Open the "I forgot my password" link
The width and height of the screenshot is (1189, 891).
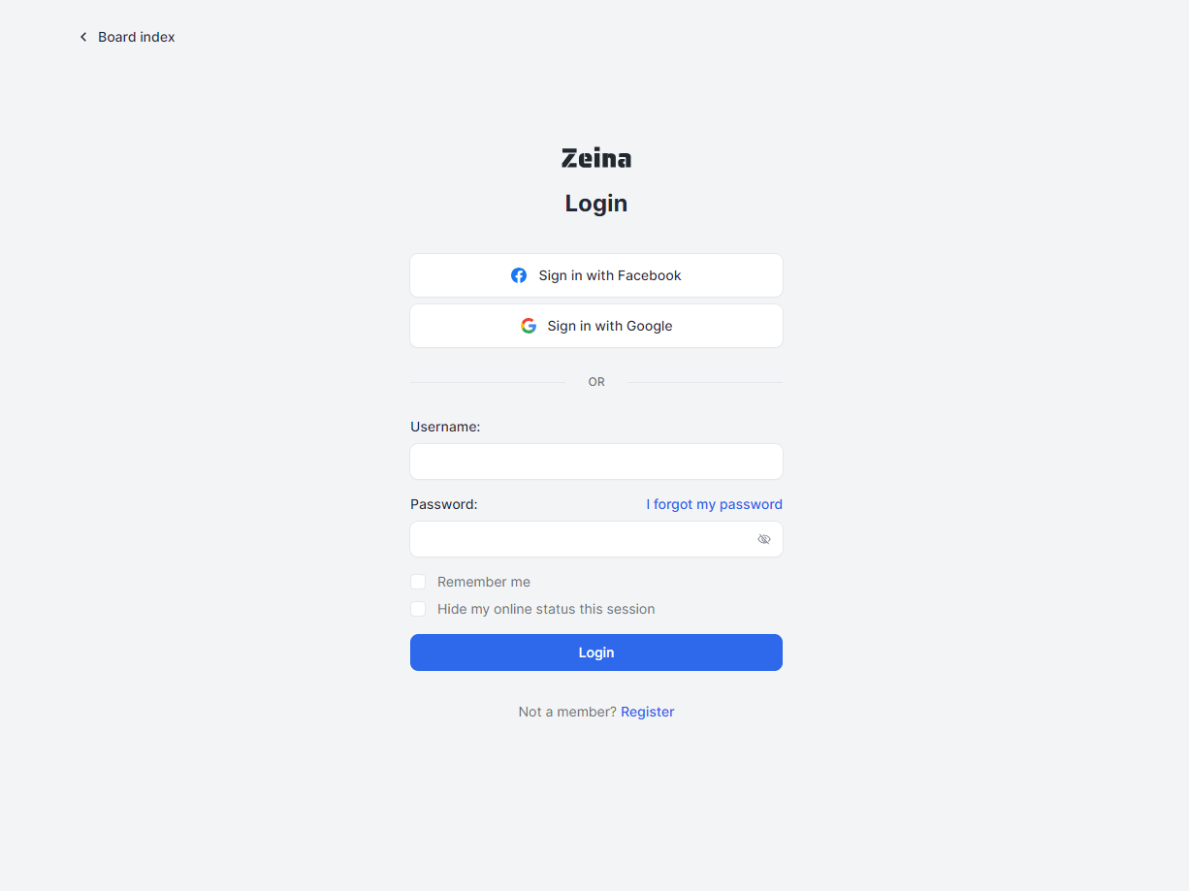(714, 504)
